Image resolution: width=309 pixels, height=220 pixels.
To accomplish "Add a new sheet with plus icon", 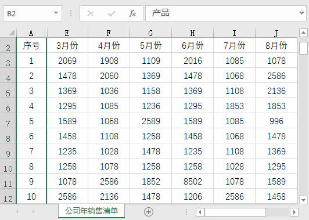I will point(149,212).
